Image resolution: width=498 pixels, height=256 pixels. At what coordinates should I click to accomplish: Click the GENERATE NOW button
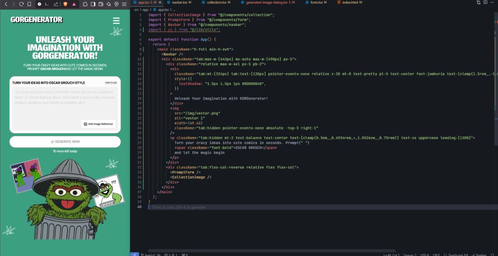(x=65, y=142)
